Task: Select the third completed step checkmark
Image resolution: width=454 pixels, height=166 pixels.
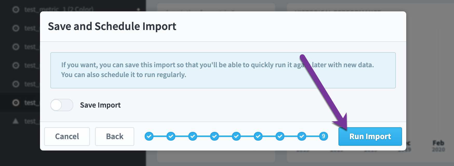Action: coord(193,136)
